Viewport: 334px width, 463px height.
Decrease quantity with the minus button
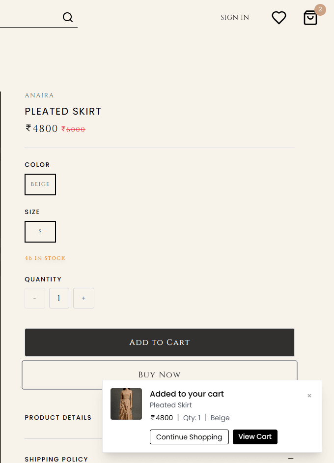(35, 298)
